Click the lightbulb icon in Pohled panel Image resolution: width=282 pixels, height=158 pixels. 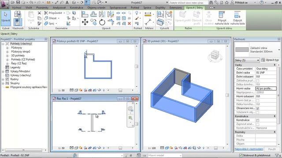[137, 13]
